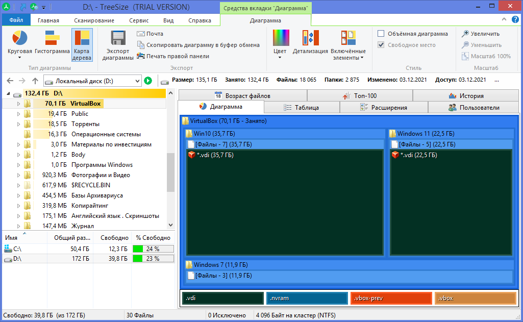523x322 pixels.
Task: Open the Топ-100 view tab
Action: click(x=360, y=96)
